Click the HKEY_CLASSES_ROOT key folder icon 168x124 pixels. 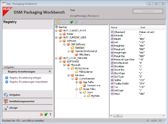[60, 30]
